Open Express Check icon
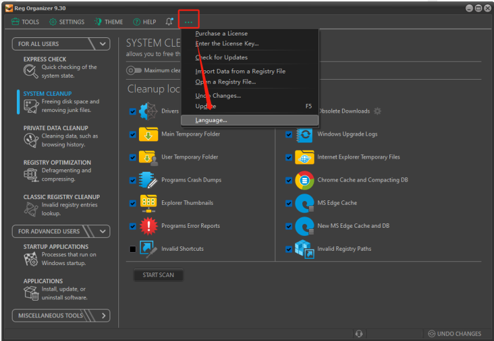This screenshot has width=494, height=341. point(31,72)
